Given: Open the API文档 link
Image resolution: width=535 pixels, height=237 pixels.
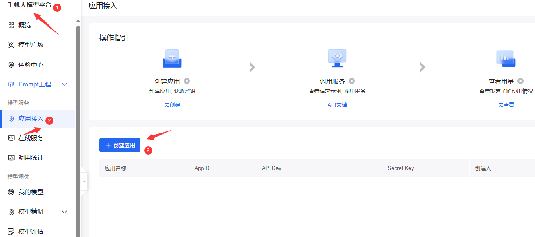Looking at the screenshot, I should tap(337, 105).
